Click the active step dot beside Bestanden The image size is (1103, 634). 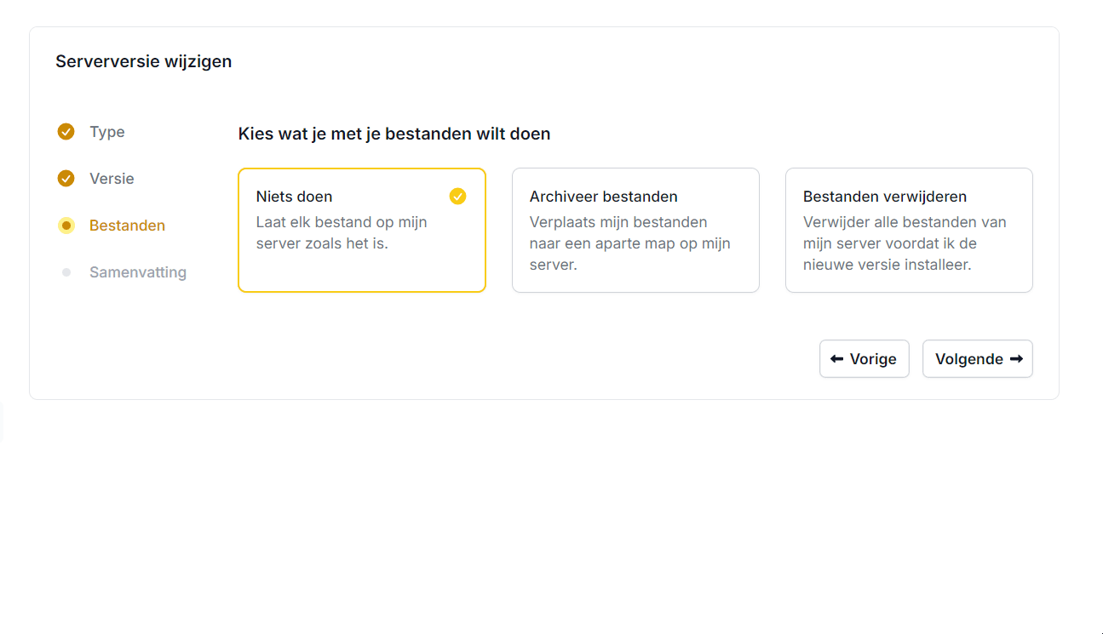66,226
